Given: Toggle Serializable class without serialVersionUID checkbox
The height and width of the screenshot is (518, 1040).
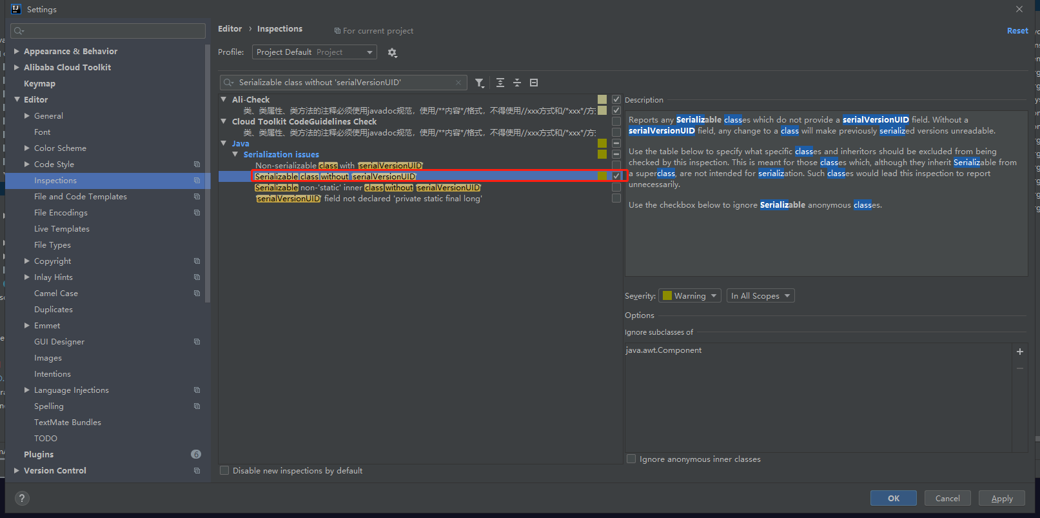Looking at the screenshot, I should pyautogui.click(x=616, y=176).
